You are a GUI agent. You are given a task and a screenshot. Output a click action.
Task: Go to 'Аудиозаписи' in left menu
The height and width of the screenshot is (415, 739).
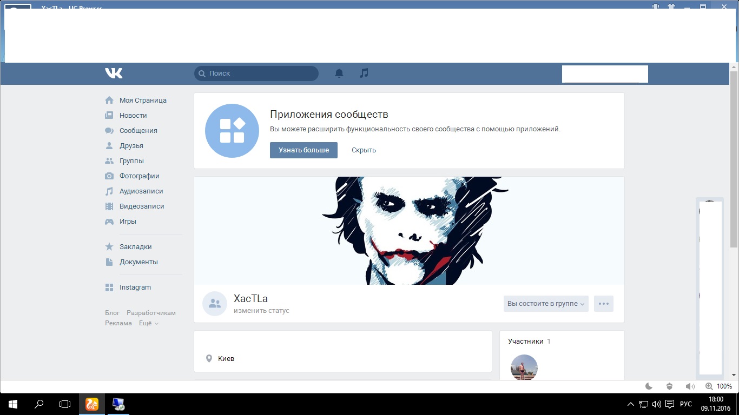[x=141, y=191]
